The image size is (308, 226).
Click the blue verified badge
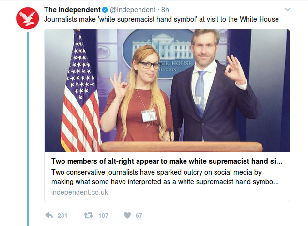pyautogui.click(x=104, y=10)
